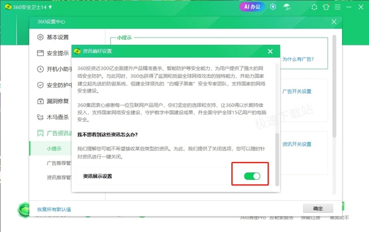The image size is (369, 232).
Task: Click the 360安全卫士 logo icon
Action: click(8, 7)
